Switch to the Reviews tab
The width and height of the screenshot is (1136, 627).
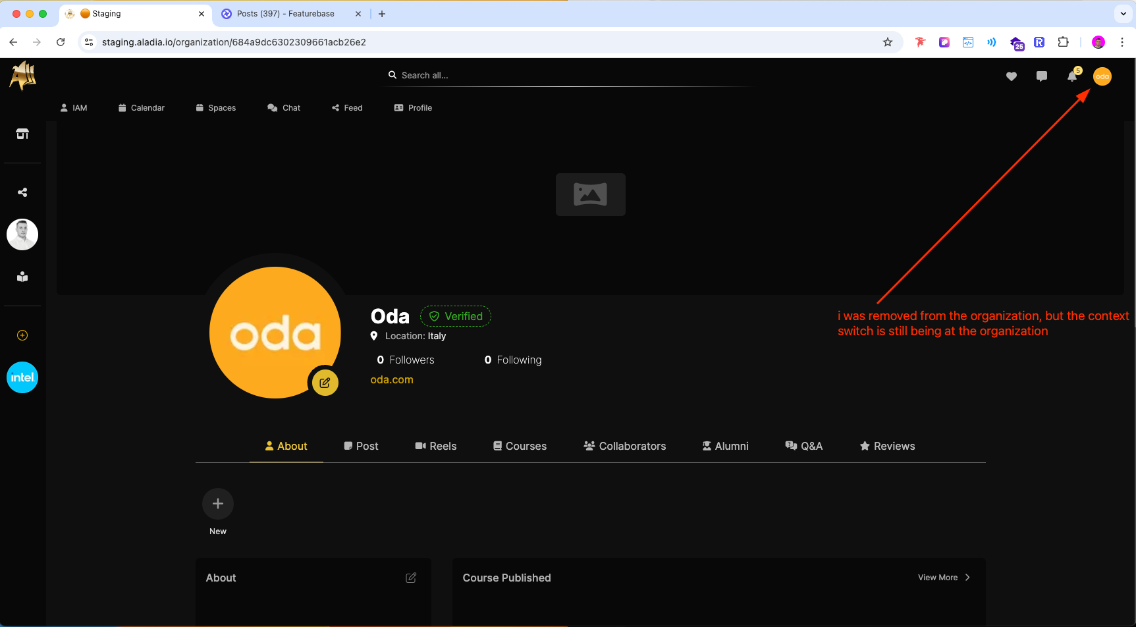[x=888, y=446]
